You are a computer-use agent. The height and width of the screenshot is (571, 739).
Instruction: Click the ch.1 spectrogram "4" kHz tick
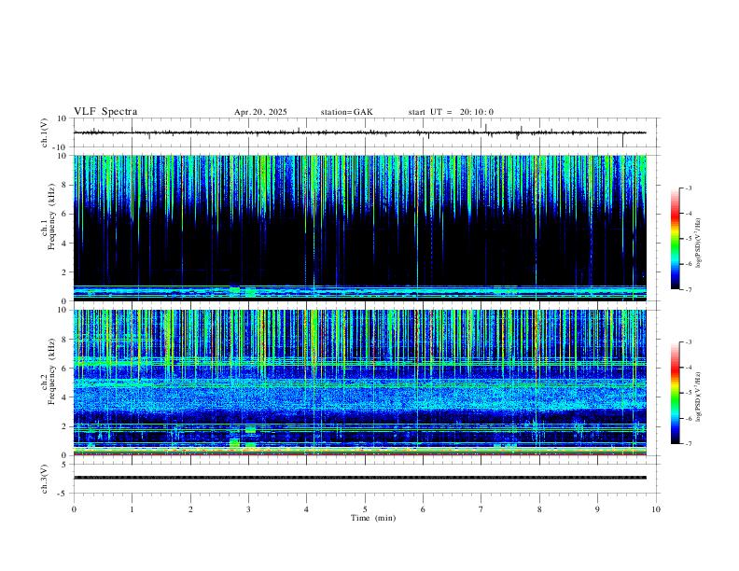coord(64,244)
